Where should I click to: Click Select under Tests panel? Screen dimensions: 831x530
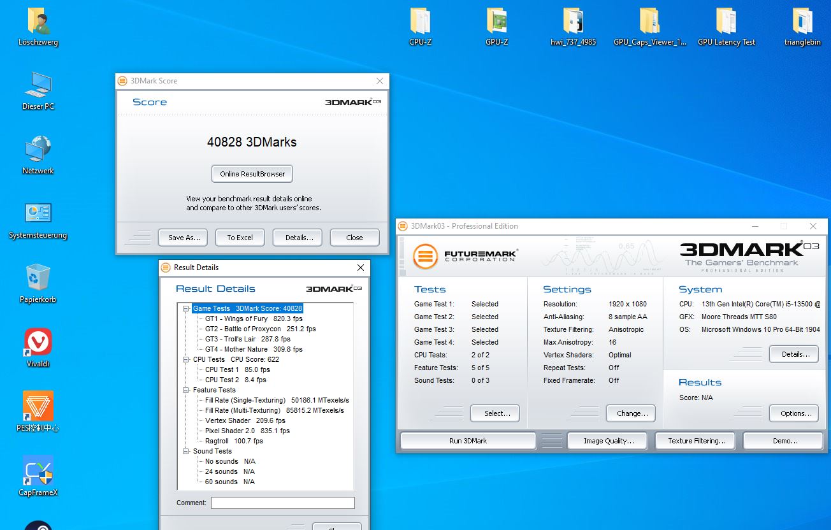pos(495,413)
